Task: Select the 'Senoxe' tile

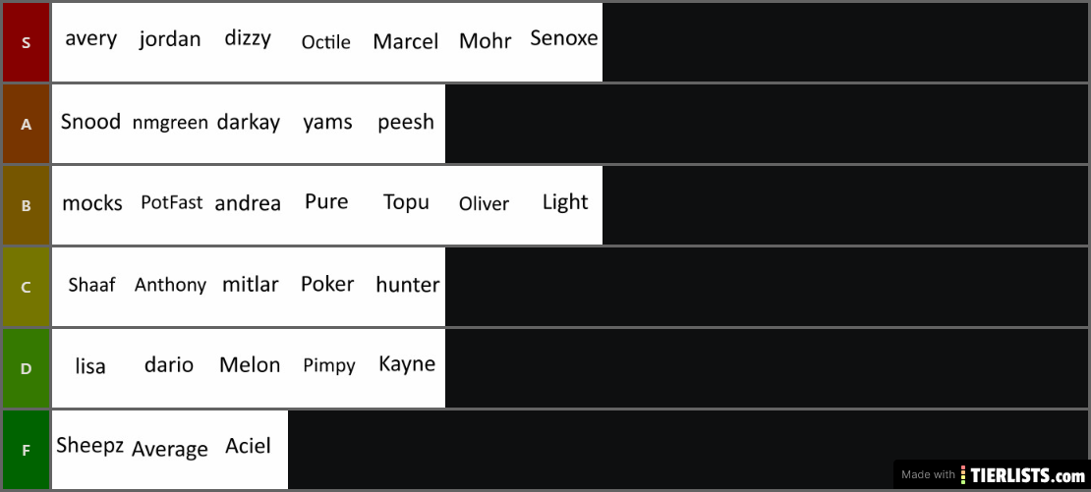Action: (563, 42)
